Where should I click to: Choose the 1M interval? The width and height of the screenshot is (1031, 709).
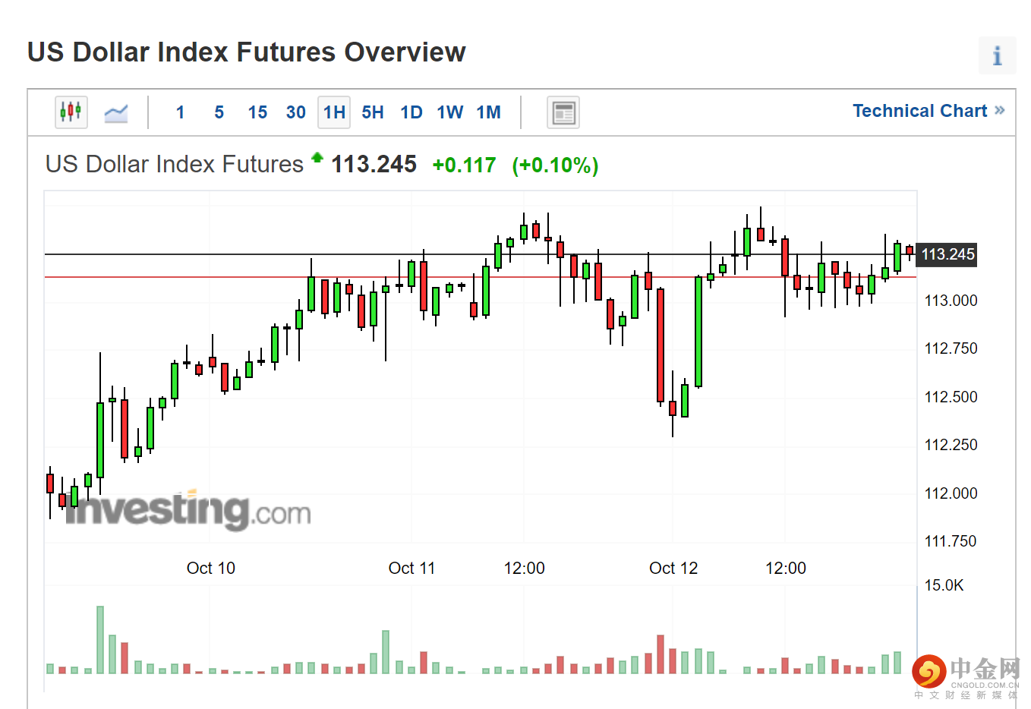[488, 112]
